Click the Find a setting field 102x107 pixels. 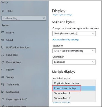24,18
